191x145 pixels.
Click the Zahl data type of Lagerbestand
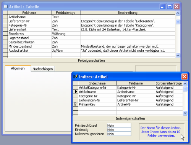pyautogui.click(x=66, y=38)
